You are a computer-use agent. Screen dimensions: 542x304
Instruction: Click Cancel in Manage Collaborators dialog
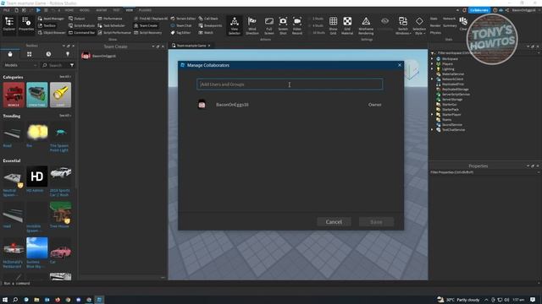[x=334, y=222]
